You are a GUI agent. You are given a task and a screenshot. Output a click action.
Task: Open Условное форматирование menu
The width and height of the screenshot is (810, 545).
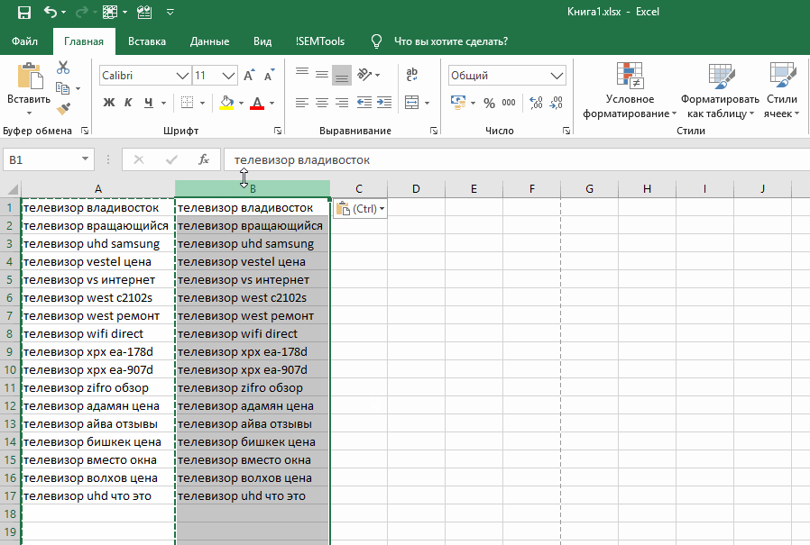630,90
